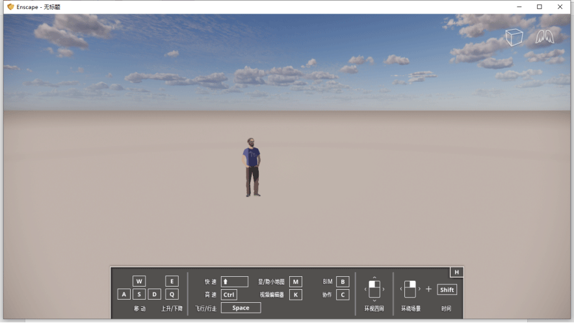Screen dimensions: 574x323
Task: Click the cube projection mode icon
Action: (x=514, y=38)
